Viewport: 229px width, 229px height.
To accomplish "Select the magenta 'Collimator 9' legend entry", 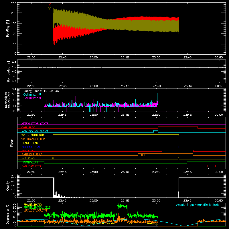I will (32, 98).
